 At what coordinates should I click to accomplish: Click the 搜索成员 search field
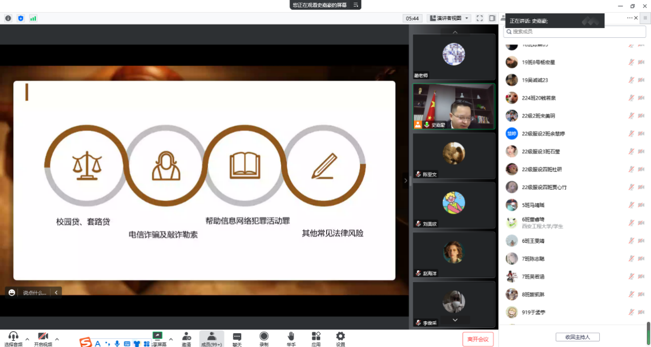tap(575, 32)
